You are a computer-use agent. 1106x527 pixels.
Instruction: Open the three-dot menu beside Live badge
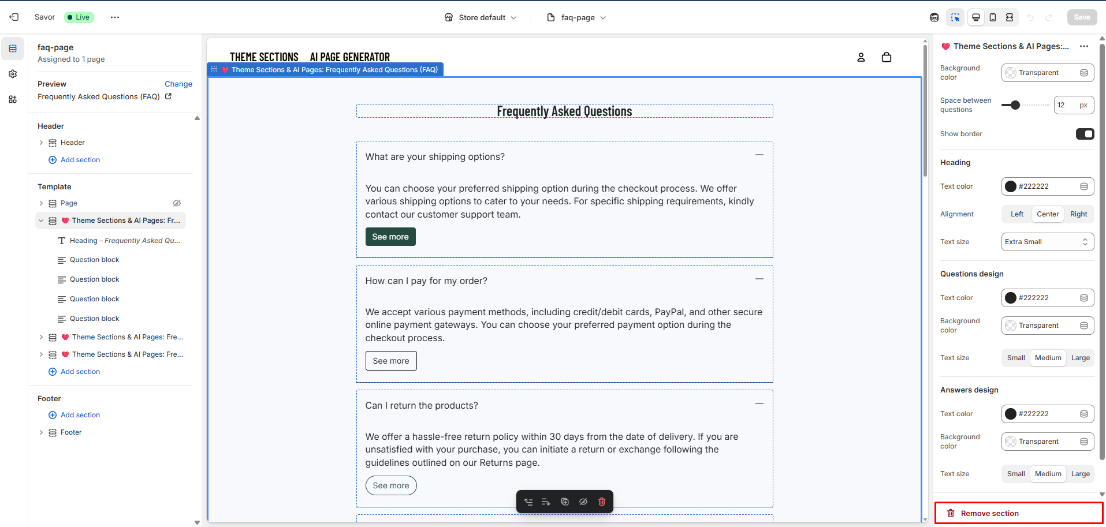[115, 17]
